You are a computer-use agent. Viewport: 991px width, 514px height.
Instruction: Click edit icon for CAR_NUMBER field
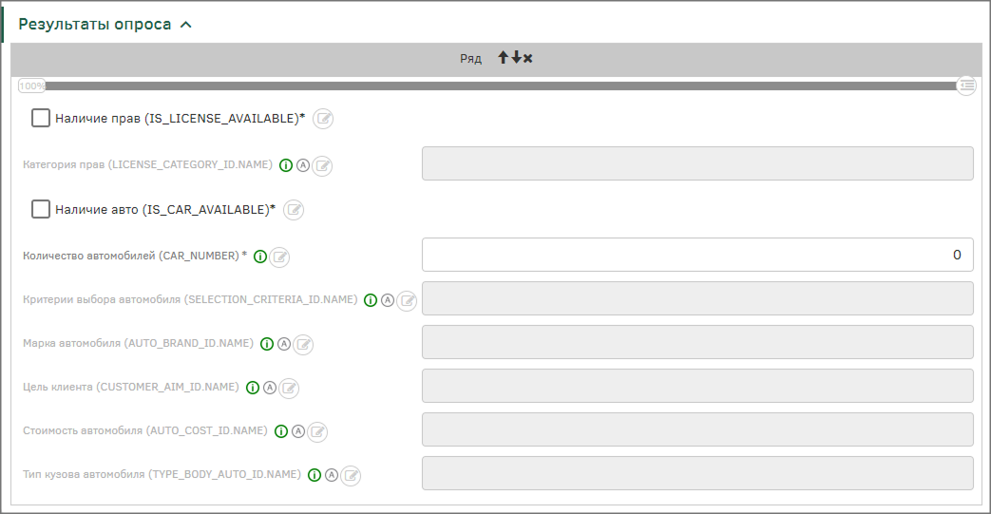pos(279,257)
